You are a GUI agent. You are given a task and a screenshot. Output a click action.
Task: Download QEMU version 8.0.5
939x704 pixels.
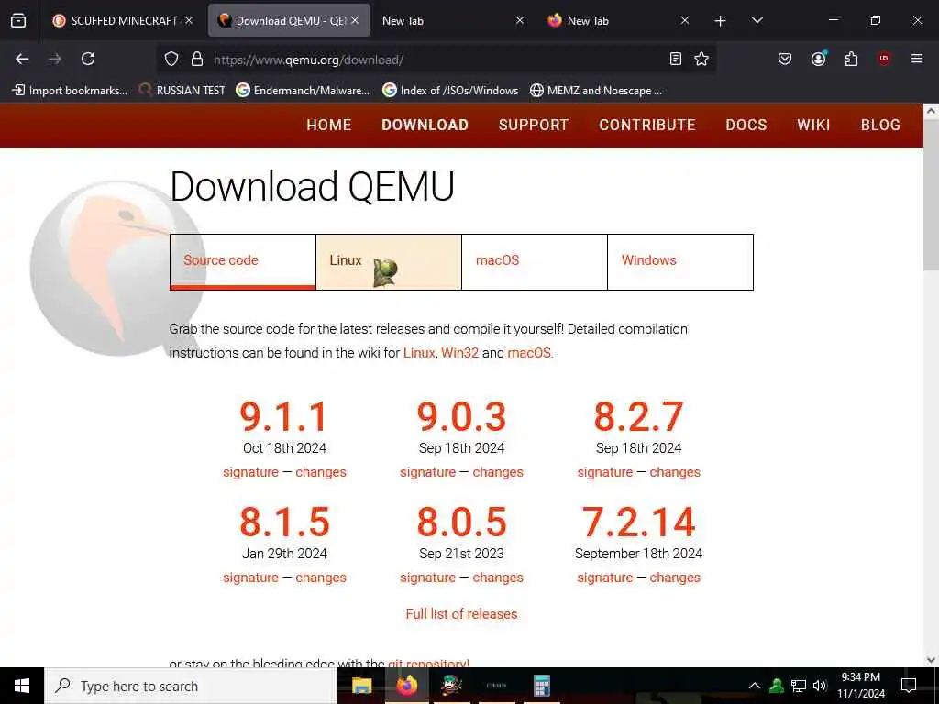click(x=462, y=522)
